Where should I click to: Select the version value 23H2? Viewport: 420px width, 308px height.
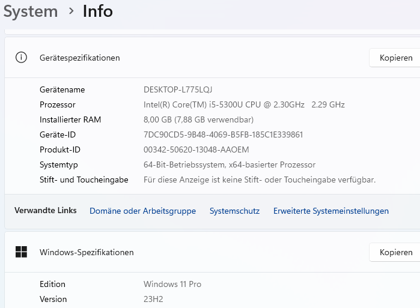[x=153, y=299]
